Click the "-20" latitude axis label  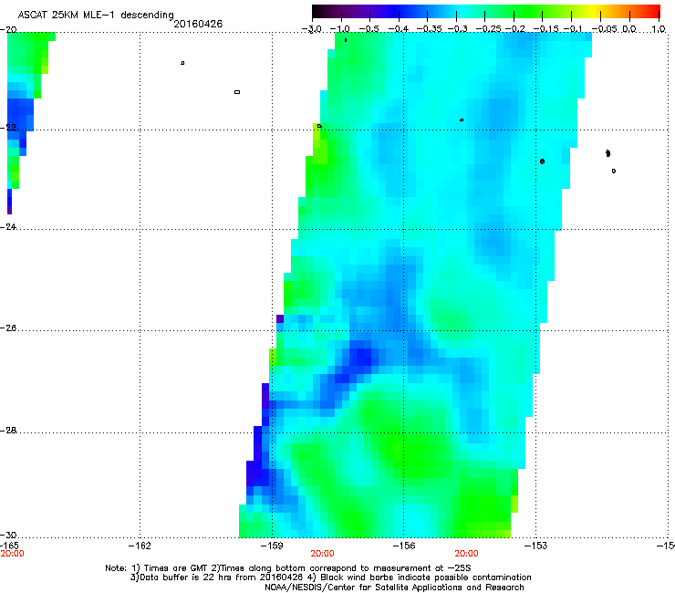pyautogui.click(x=8, y=29)
